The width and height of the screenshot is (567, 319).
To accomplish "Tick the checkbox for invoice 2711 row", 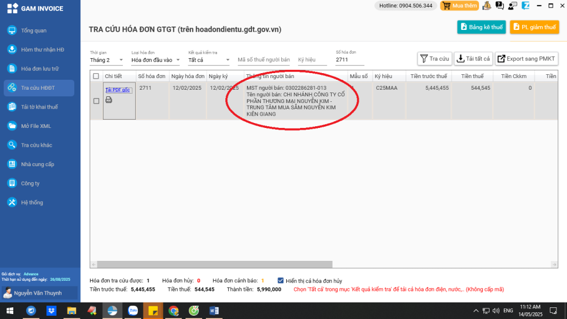I will (96, 101).
